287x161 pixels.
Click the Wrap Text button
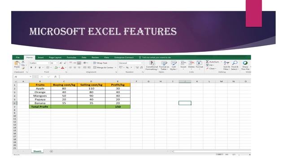tap(100, 63)
